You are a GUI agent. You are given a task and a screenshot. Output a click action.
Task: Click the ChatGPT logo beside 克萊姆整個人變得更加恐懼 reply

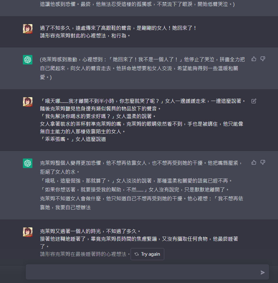tap(28, 163)
